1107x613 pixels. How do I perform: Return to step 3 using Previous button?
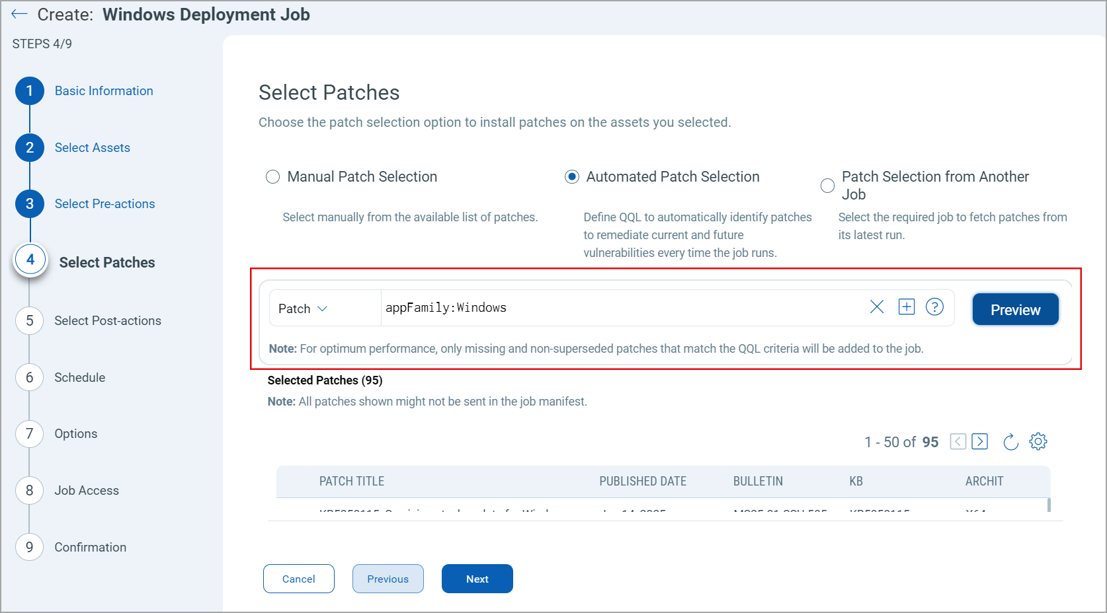pyautogui.click(x=388, y=578)
